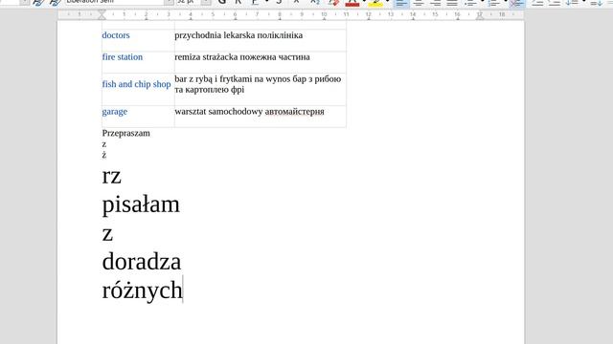Click the small 'ż' line

click(104, 155)
